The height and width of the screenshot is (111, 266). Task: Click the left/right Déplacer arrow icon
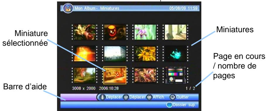[126, 97]
